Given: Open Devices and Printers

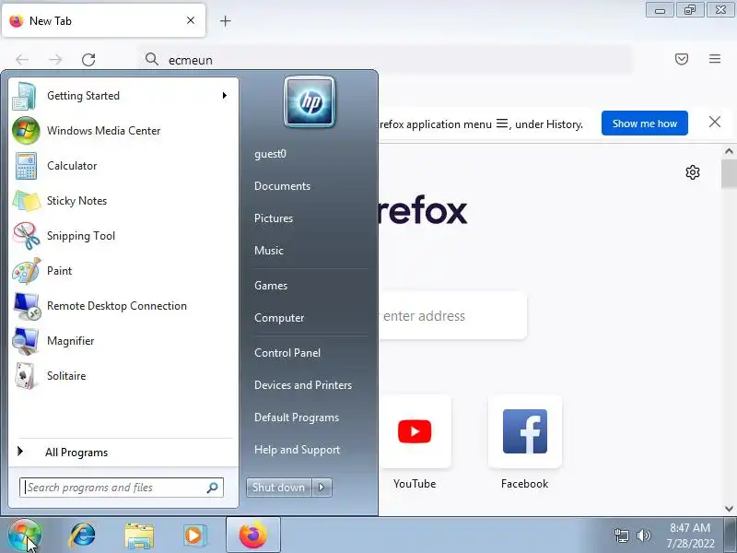Looking at the screenshot, I should click(303, 385).
